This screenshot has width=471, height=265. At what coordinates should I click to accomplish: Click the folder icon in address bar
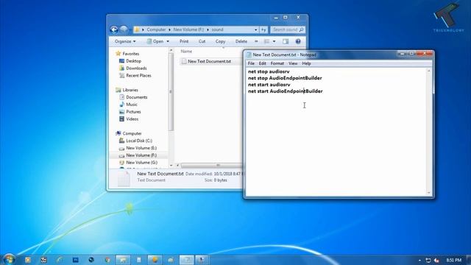tap(137, 29)
